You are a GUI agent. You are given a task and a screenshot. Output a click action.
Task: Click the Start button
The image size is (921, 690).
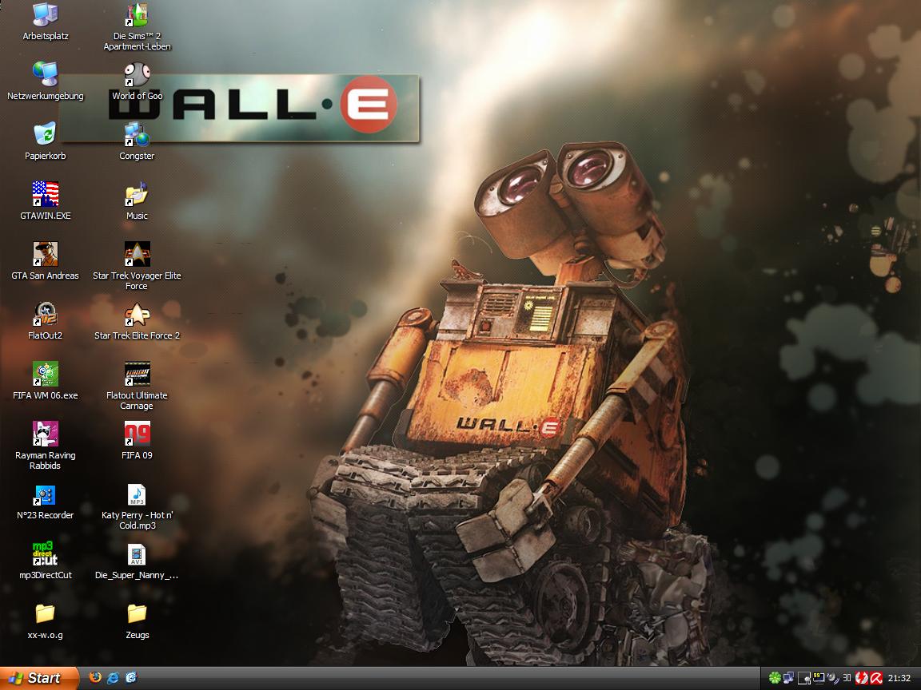39,678
